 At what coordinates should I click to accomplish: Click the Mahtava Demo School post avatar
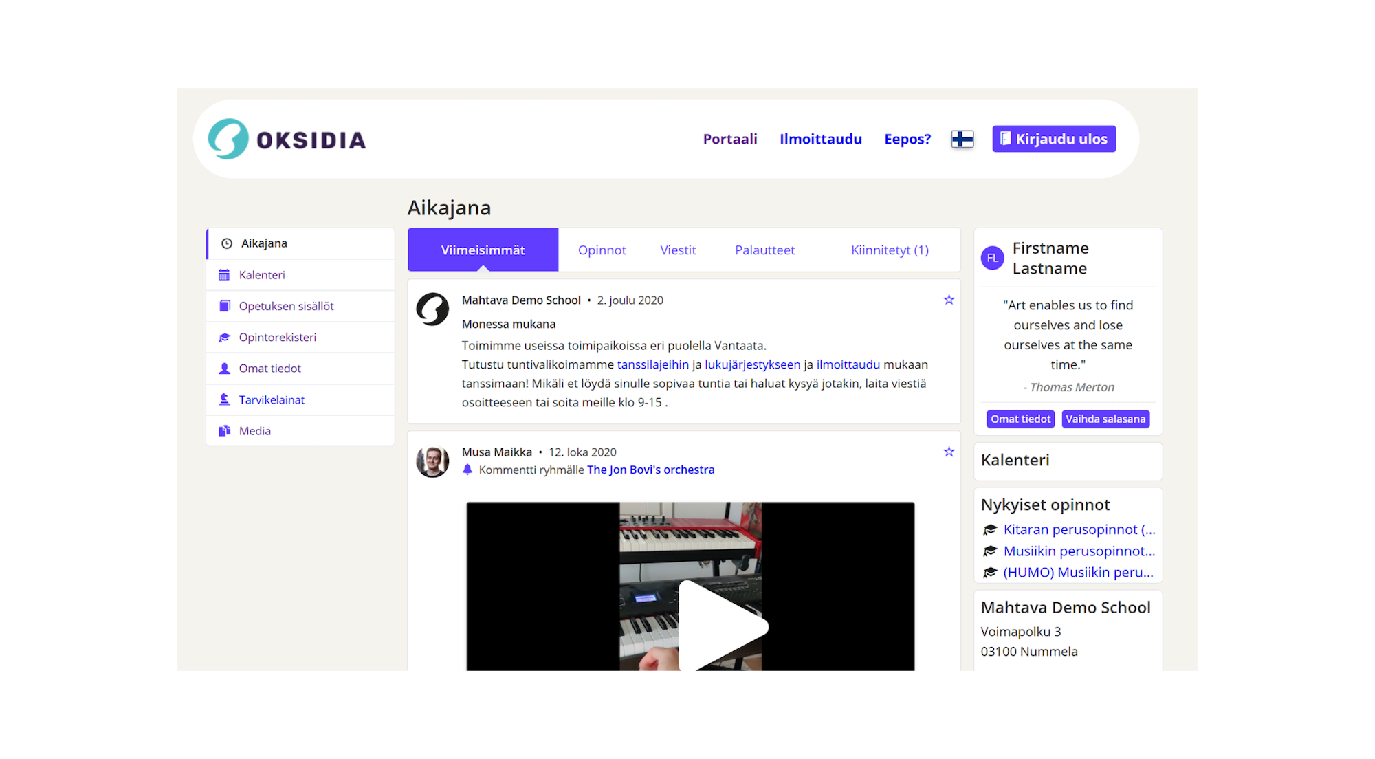(432, 309)
